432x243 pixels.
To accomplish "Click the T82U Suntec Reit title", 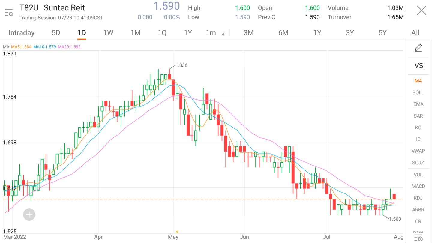I will pyautogui.click(x=52, y=8).
